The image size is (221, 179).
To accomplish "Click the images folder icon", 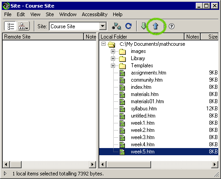I will point(122,52).
